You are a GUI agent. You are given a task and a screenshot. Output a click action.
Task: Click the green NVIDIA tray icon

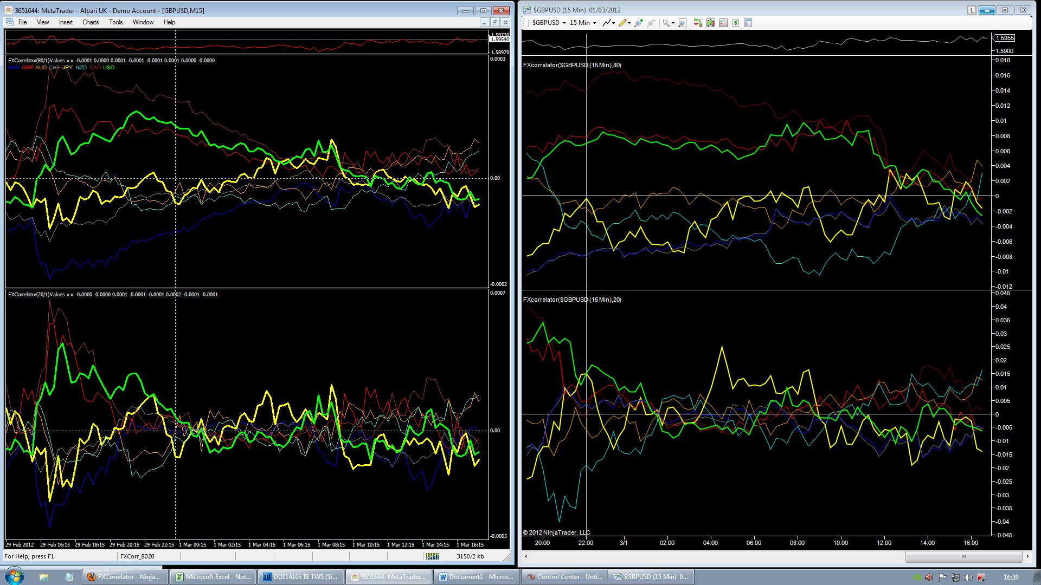[x=916, y=577]
